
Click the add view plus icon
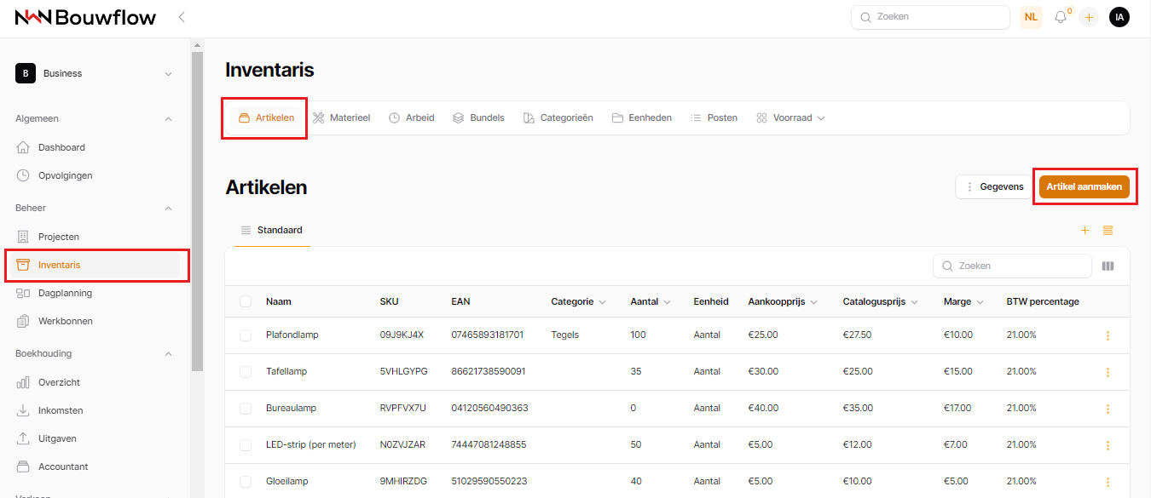[x=1084, y=230]
